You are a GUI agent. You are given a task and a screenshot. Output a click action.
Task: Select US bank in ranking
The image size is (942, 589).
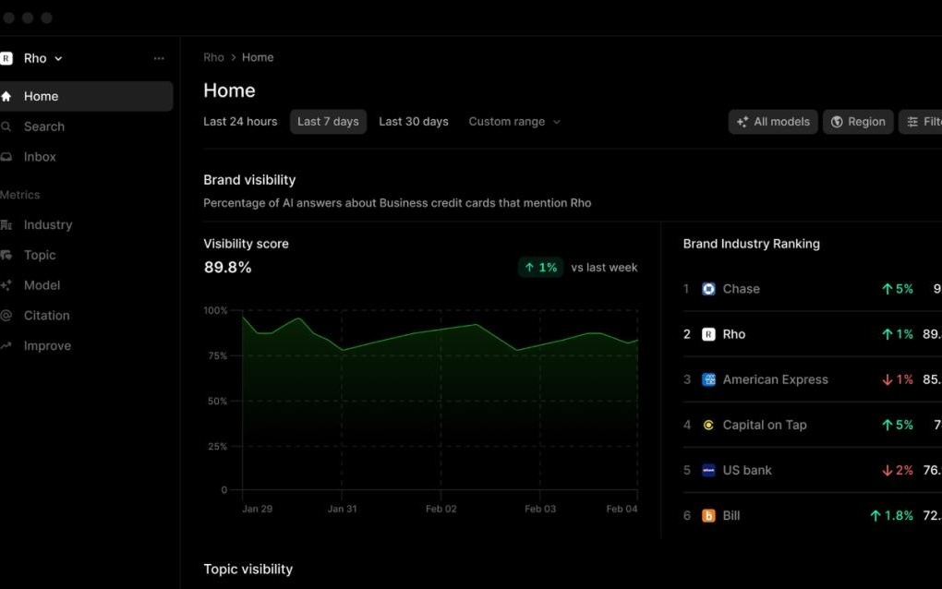coord(812,470)
